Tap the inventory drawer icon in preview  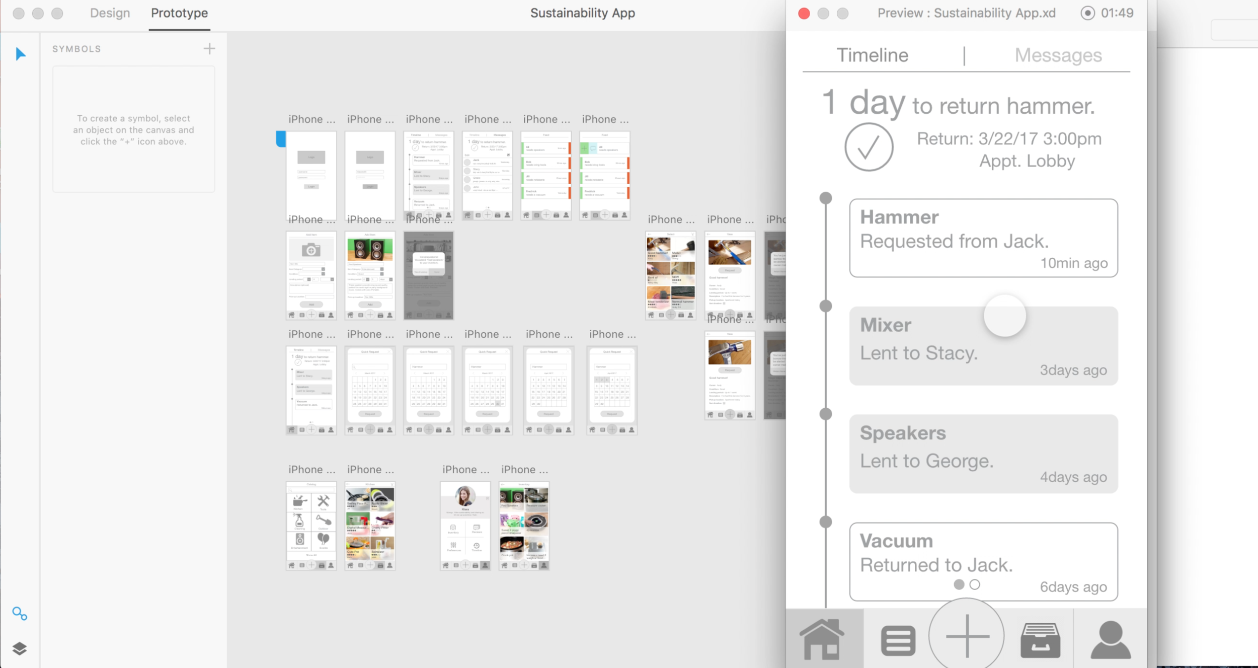click(1040, 640)
